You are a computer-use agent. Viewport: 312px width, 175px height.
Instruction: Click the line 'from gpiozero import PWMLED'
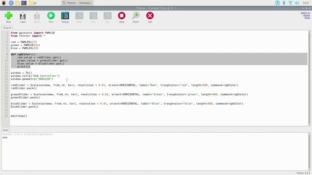pyautogui.click(x=33, y=33)
